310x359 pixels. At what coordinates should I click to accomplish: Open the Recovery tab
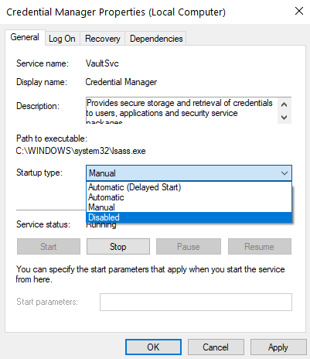click(x=103, y=39)
